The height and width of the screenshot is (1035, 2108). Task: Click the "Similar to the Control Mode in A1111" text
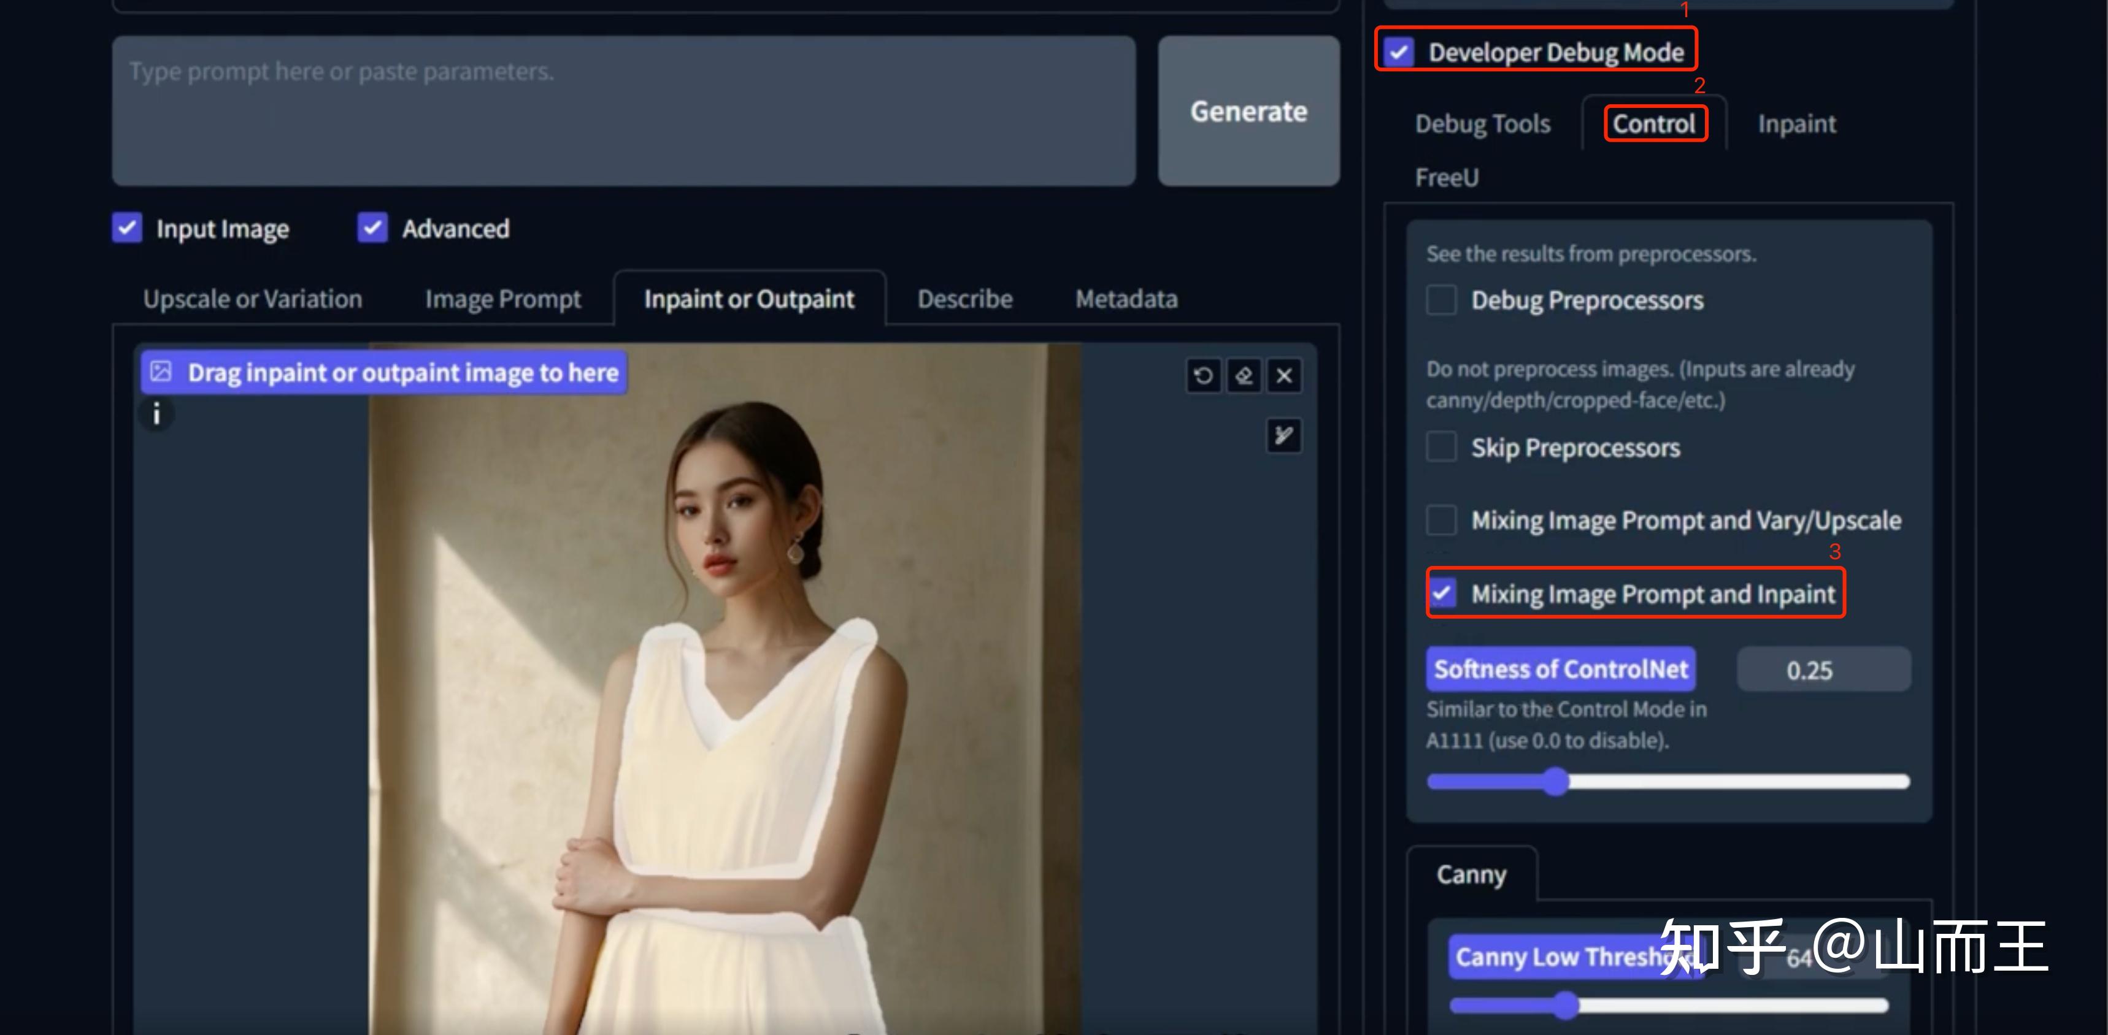coord(1566,724)
